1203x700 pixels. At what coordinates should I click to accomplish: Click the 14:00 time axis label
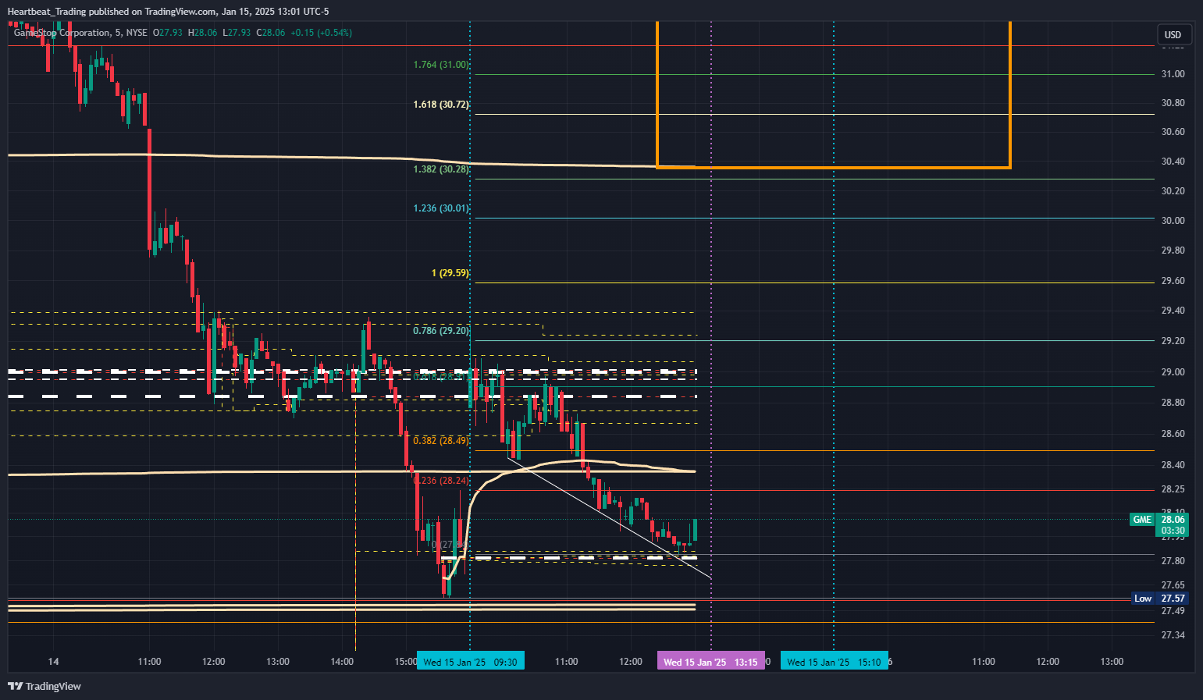pyautogui.click(x=342, y=662)
